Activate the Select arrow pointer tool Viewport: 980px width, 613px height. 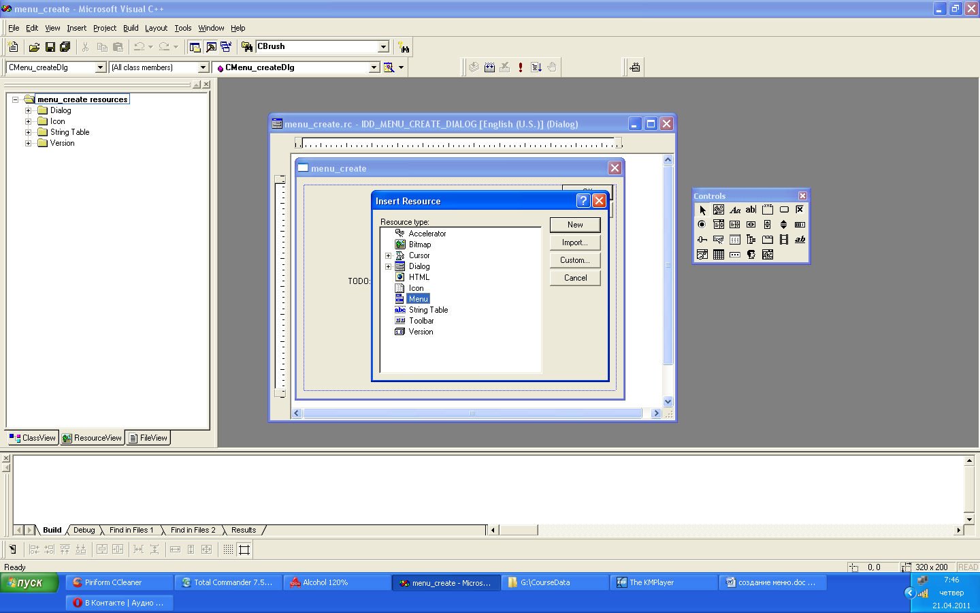pos(702,210)
